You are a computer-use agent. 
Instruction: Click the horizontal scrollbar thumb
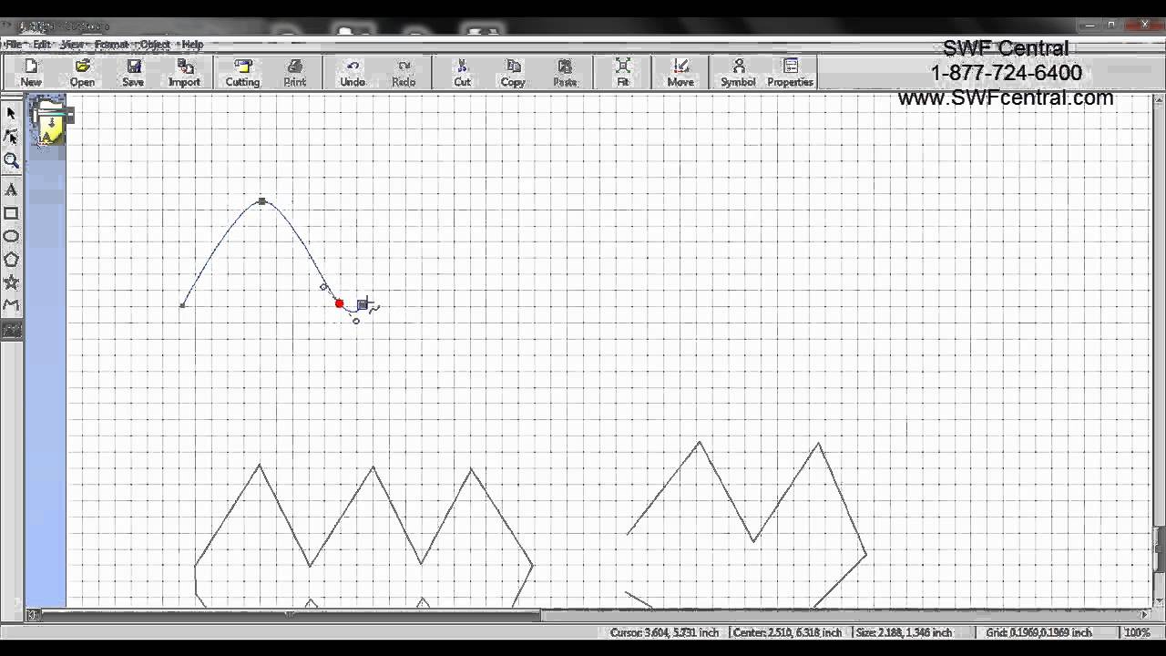pyautogui.click(x=291, y=615)
